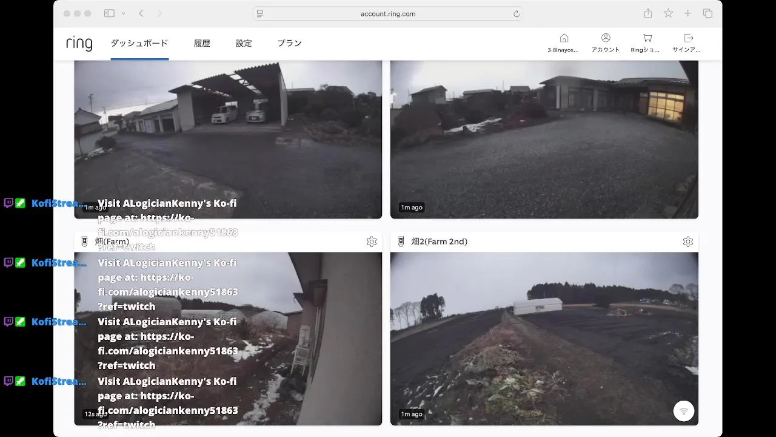Open a new Safari tab
Viewport: 776px width, 437px height.
[x=688, y=13]
